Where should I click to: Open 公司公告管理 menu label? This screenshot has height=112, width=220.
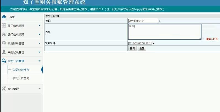(16, 61)
